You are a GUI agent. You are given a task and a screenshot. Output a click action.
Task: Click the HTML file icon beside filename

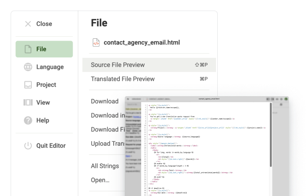(96, 42)
